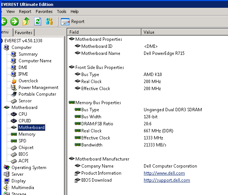Image resolution: width=228 pixels, height=195 pixels.
Task: Select the IPMI tree item
Action: click(23, 74)
